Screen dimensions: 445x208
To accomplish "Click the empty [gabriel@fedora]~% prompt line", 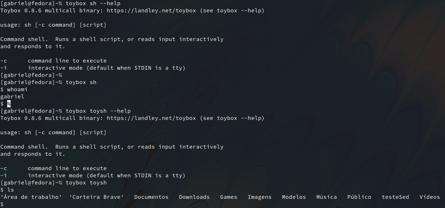I will [x=31, y=75].
